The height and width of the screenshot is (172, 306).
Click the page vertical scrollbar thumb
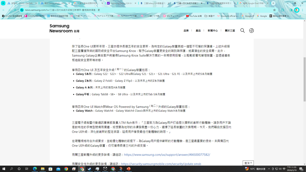click(x=304, y=79)
